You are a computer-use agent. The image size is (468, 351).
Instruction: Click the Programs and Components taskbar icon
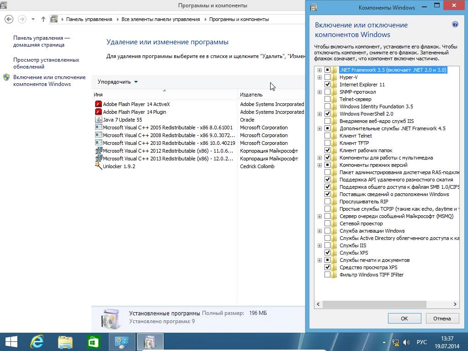[x=150, y=342]
